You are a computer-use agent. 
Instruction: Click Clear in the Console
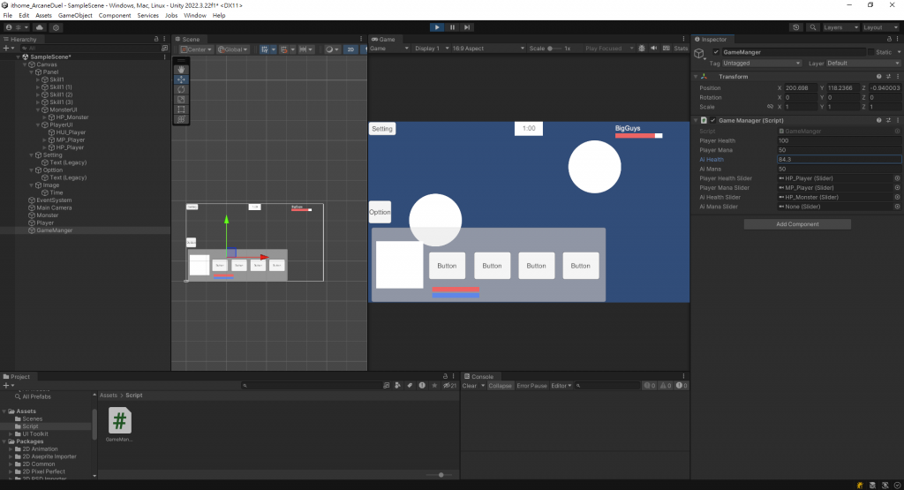tap(470, 386)
